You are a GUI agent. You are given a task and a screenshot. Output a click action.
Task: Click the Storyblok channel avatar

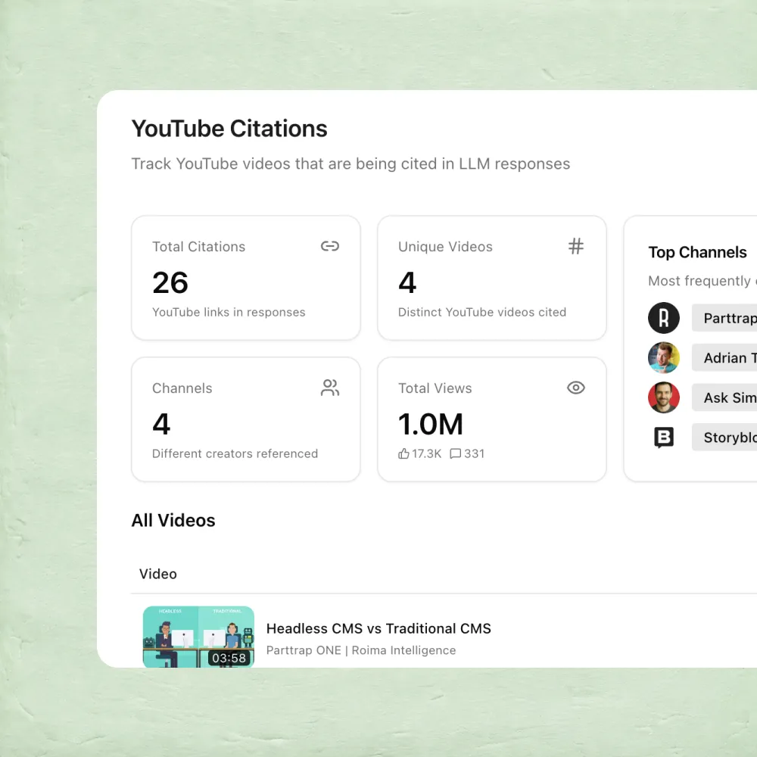[664, 437]
